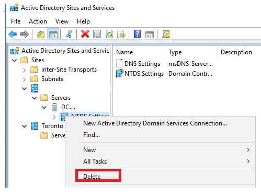Click the Up one level folder icon
The height and width of the screenshot is (196, 261).
pos(41,34)
